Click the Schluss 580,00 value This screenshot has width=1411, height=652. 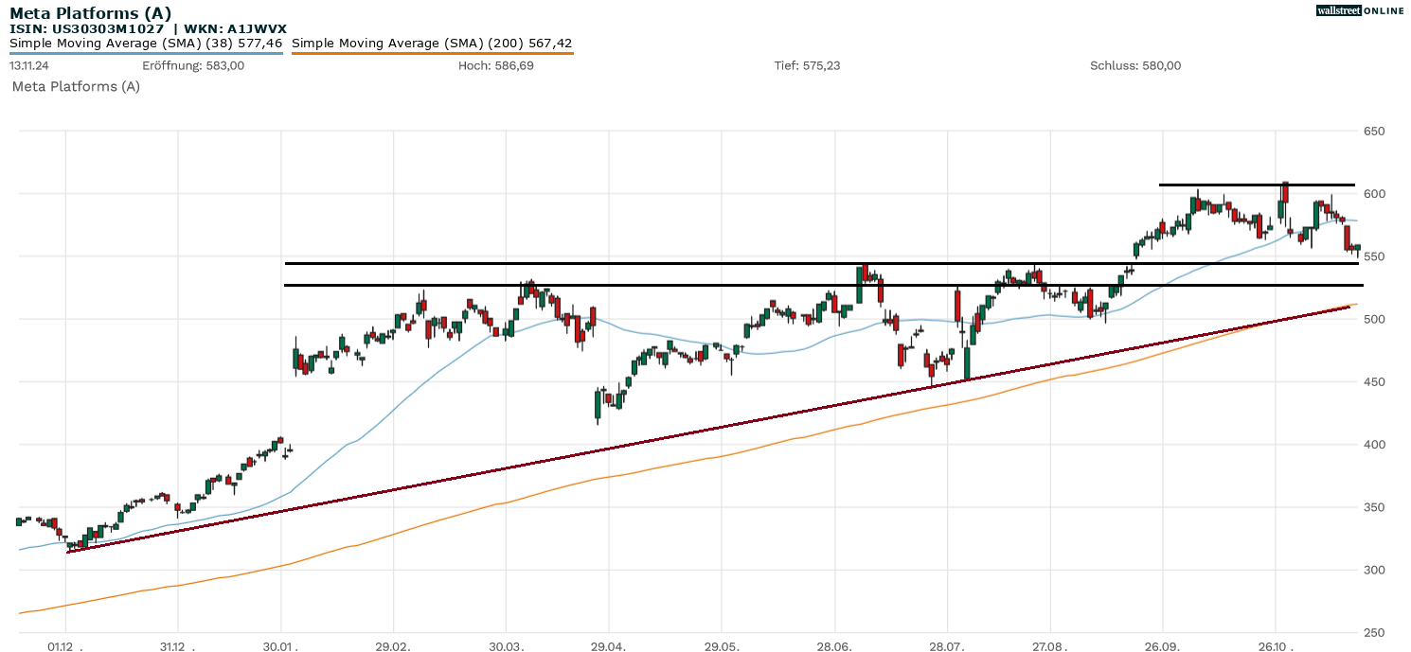(1135, 66)
